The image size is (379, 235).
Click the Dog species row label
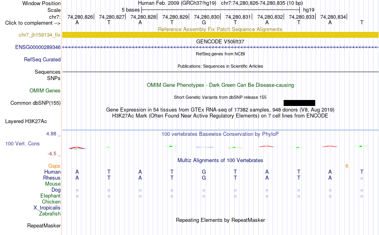tap(56, 190)
